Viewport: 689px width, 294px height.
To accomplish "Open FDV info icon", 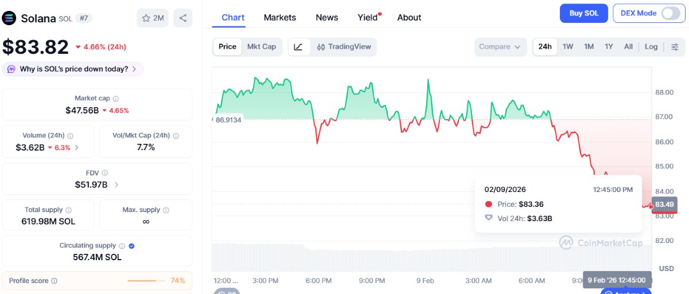I will coord(105,173).
